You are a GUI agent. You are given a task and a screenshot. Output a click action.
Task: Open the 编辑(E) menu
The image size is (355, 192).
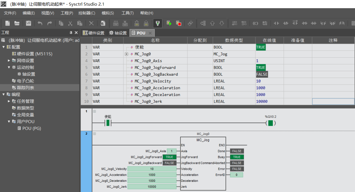pyautogui.click(x=29, y=13)
